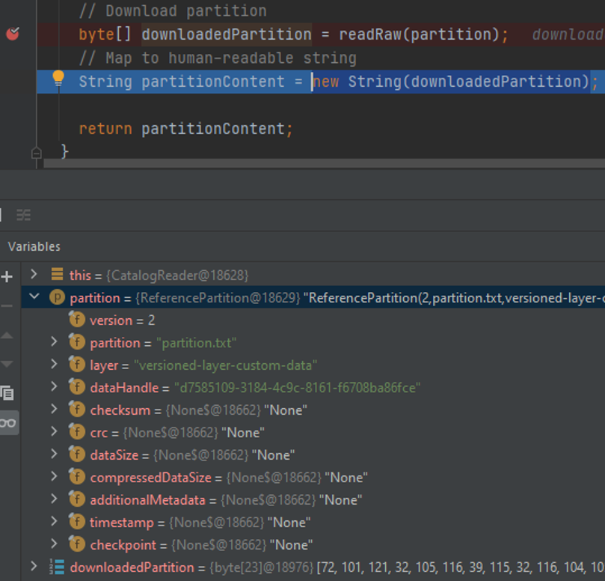605x581 pixels.
Task: Click 'new String(downloadedPartition)' expression
Action: point(450,82)
